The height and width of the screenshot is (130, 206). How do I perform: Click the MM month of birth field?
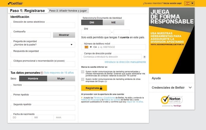43,118
